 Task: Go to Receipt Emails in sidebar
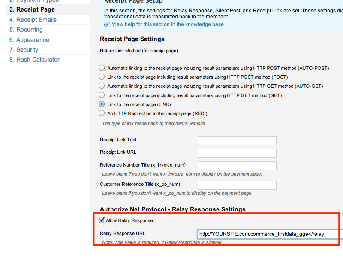click(x=33, y=20)
